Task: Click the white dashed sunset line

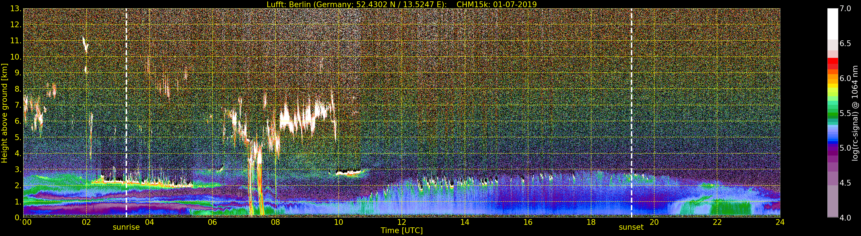Action: click(x=631, y=113)
